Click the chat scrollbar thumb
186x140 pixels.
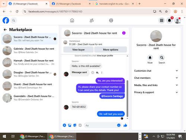pos(127,98)
